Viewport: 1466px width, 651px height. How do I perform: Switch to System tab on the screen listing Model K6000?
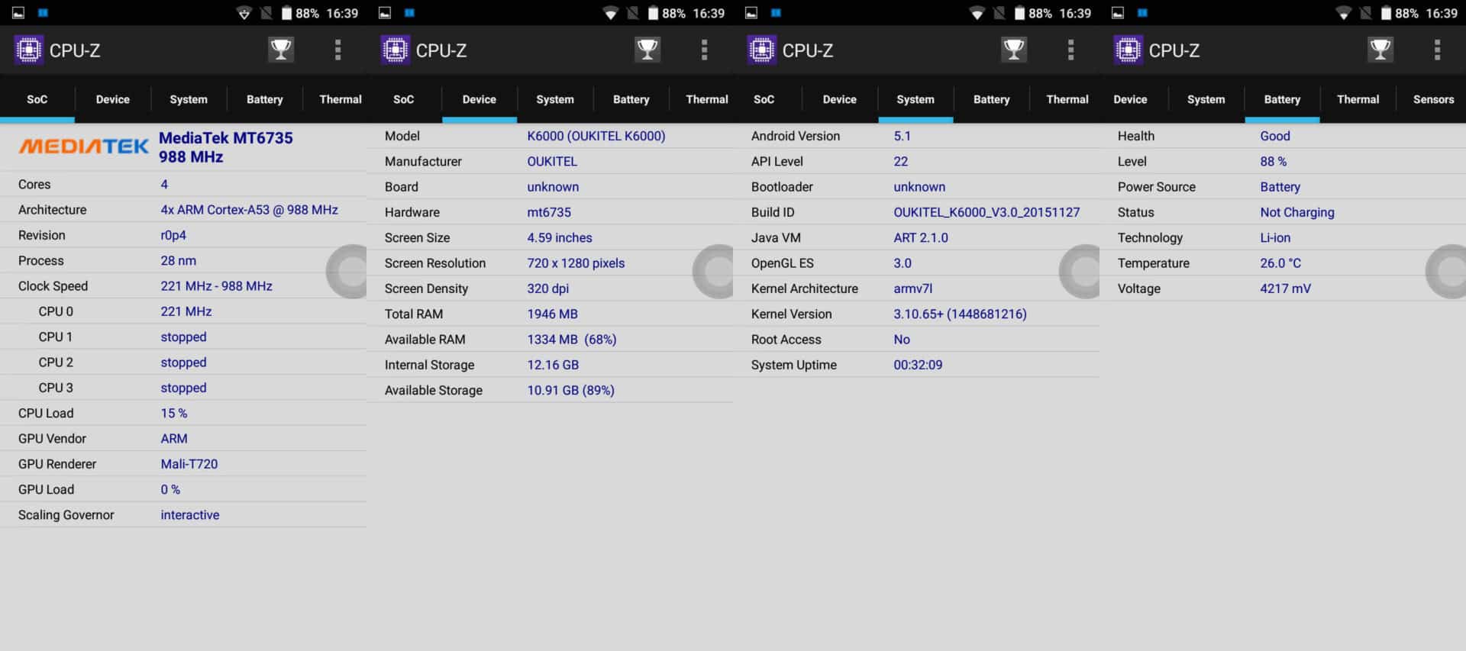pyautogui.click(x=555, y=99)
